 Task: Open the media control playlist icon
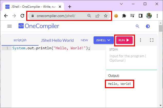pos(132,16)
